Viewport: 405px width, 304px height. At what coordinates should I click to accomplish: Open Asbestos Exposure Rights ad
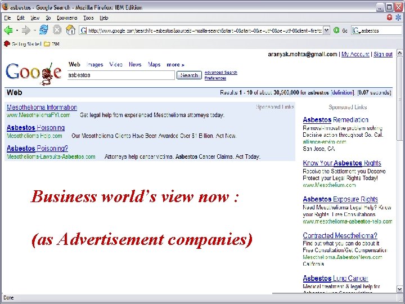(340, 199)
